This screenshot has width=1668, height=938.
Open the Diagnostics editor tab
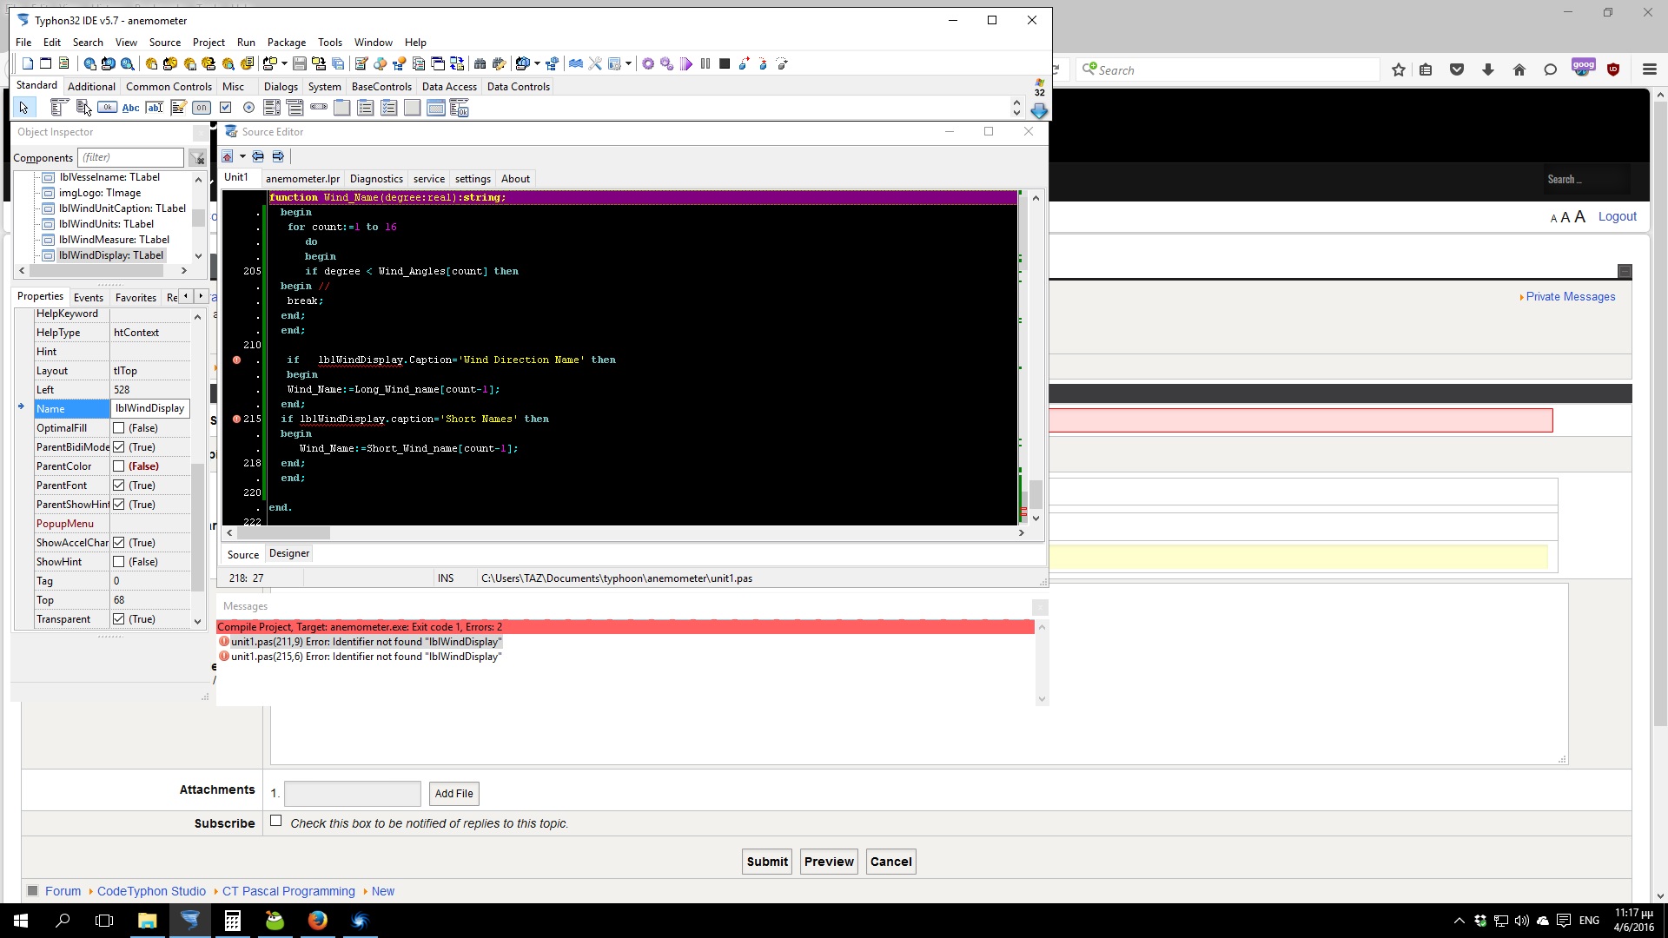(x=376, y=179)
